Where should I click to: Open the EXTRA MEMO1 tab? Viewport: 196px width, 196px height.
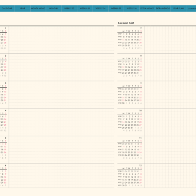147,9
